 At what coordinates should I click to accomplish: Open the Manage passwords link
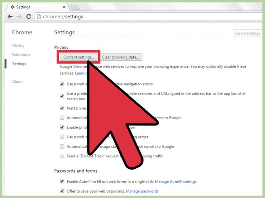pyautogui.click(x=142, y=191)
